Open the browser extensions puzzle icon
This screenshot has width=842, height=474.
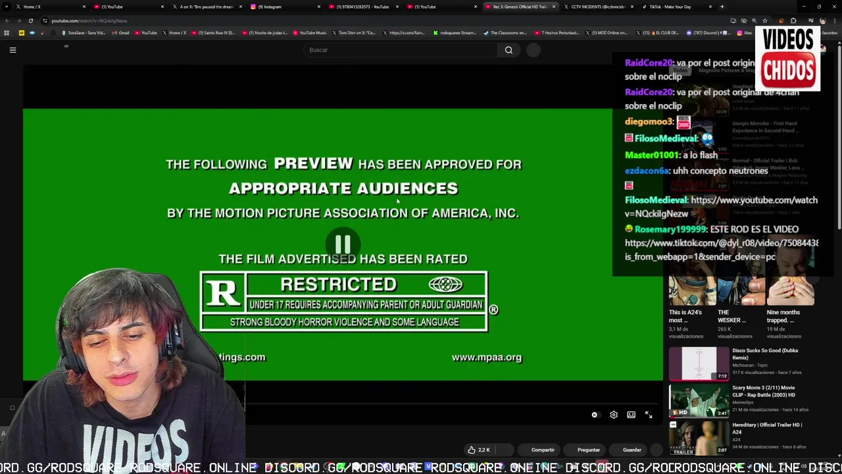[x=793, y=20]
